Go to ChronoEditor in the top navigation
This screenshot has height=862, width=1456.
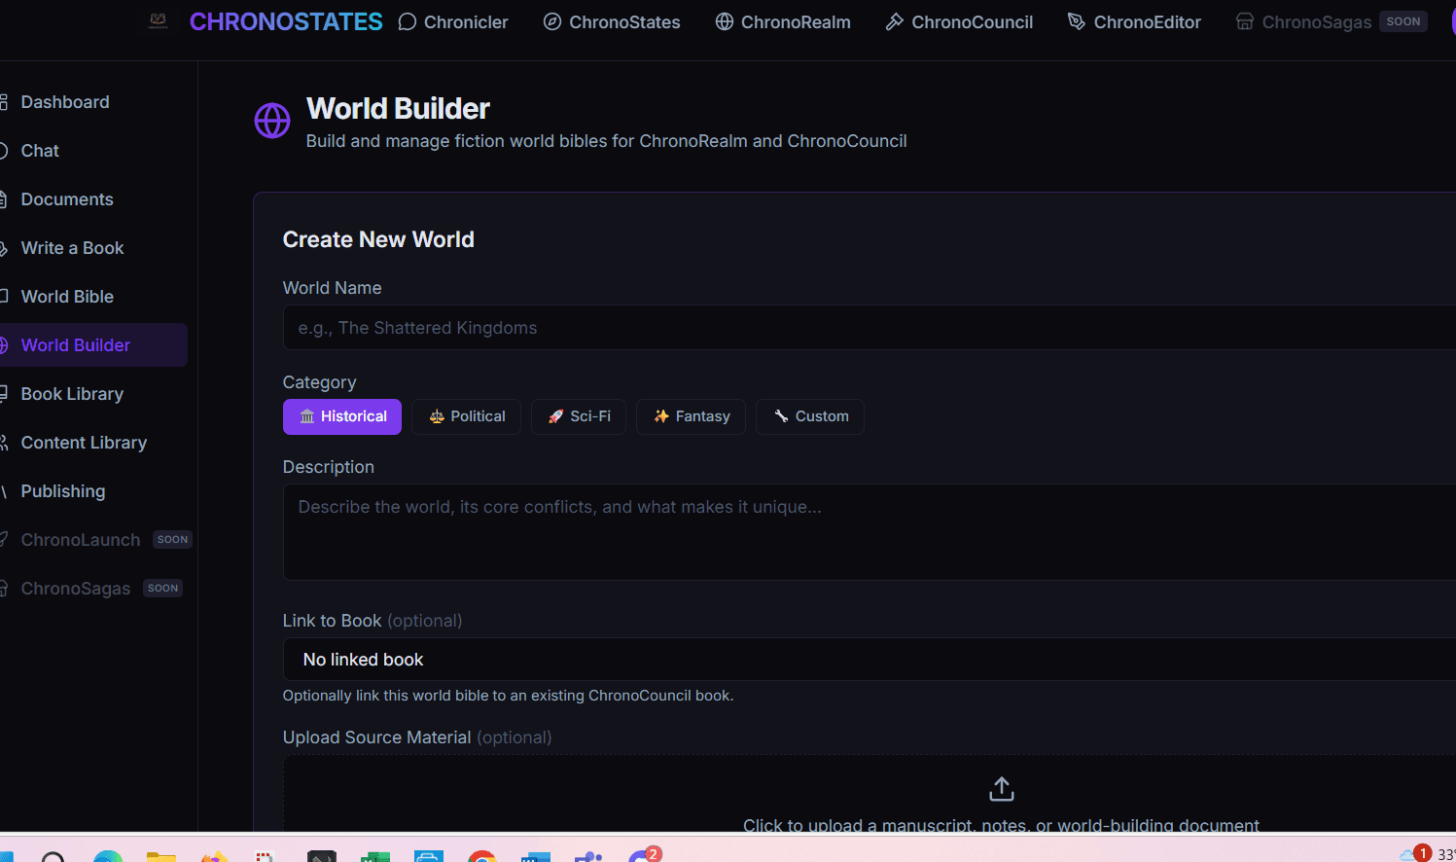(x=1134, y=22)
